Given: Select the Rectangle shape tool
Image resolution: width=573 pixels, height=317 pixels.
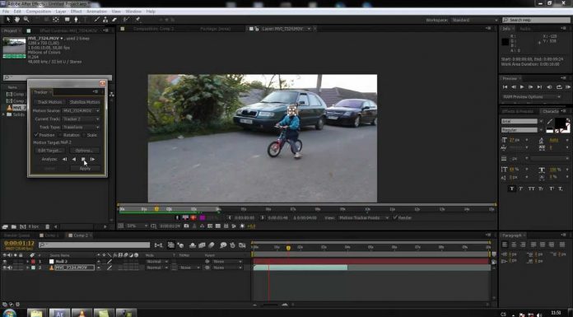Looking at the screenshot, I should tap(68, 20).
